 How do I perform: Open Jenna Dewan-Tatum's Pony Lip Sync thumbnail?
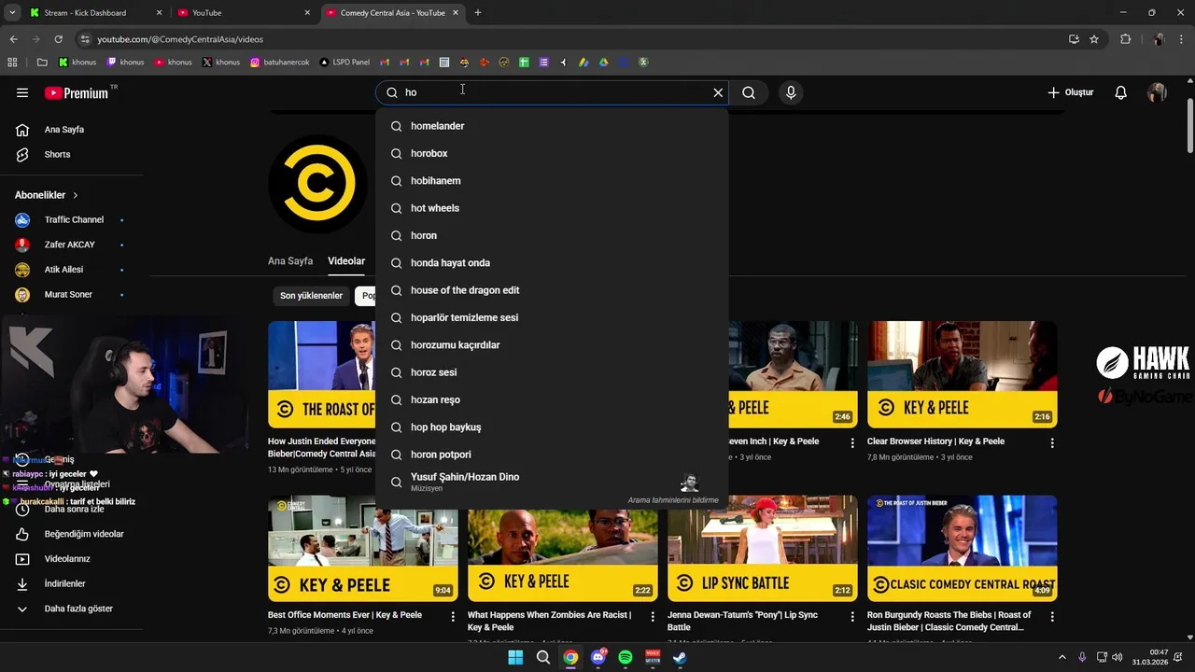point(762,549)
